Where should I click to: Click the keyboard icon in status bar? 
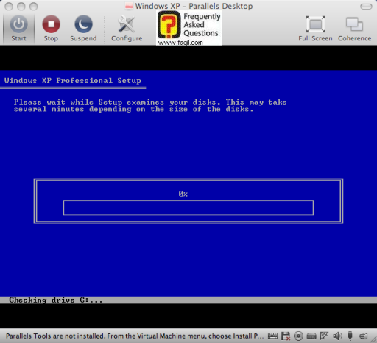click(272, 336)
